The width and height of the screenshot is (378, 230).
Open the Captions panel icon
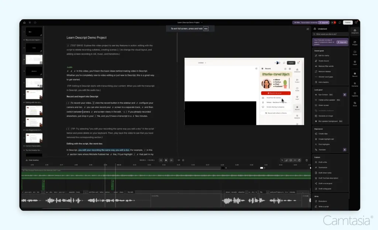[355, 94]
